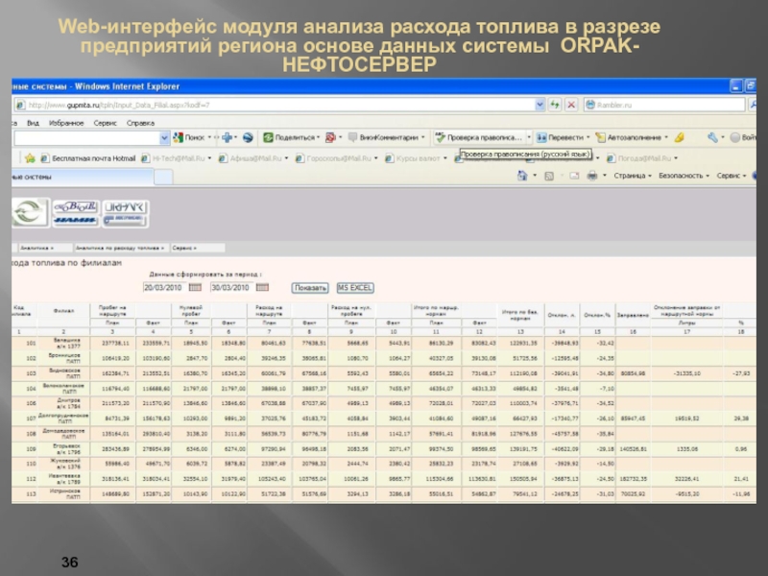Viewport: 768px width, 576px height.
Task: Click the yellow highlighter toolbar icon
Action: 679,138
